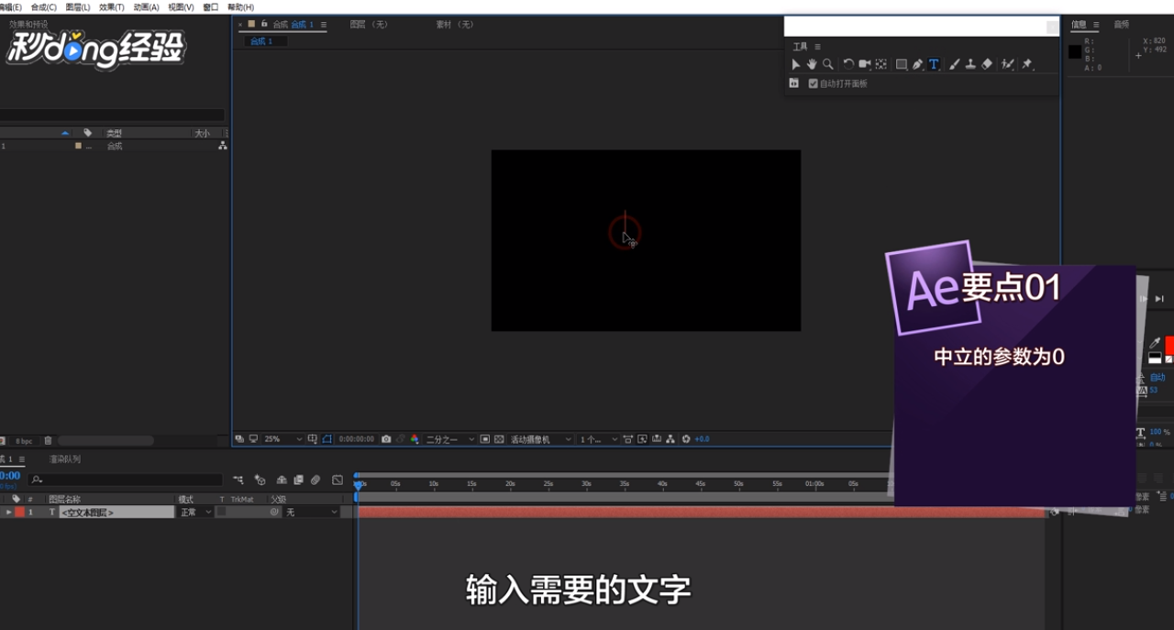Click the snapshot camera icon in viewer

pos(386,439)
